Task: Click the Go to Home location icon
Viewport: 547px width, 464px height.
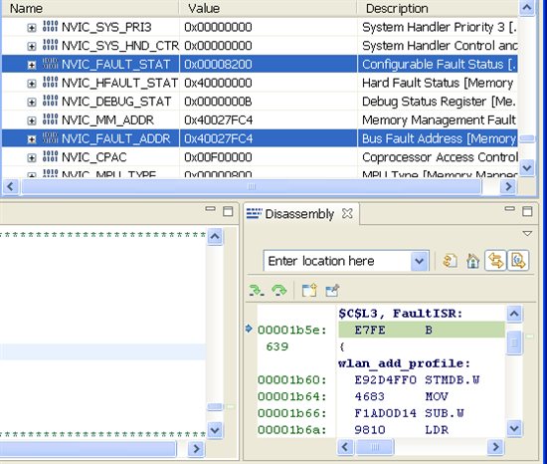Action: (x=472, y=261)
